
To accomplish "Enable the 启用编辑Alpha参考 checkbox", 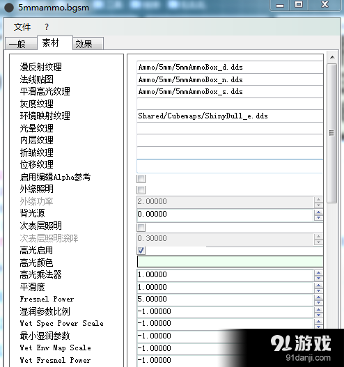I will coord(141,179).
